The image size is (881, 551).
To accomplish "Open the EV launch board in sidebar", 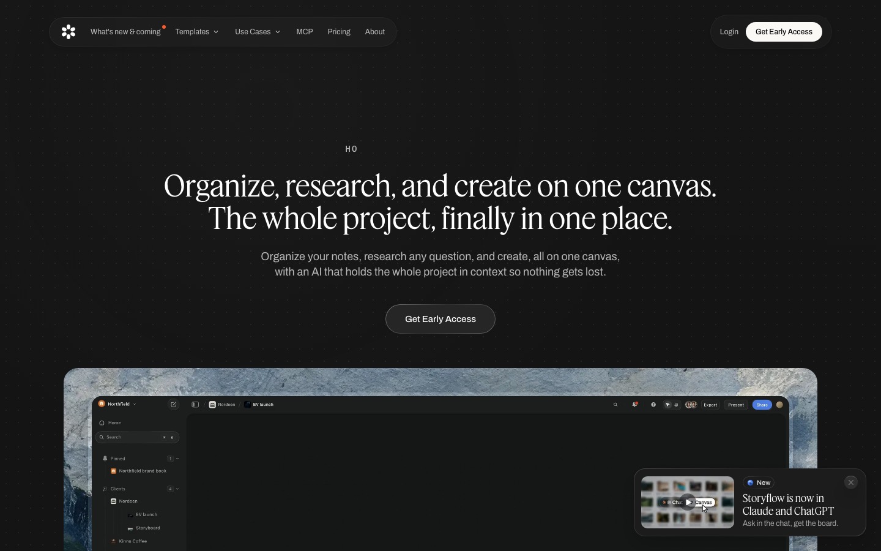I will pyautogui.click(x=143, y=515).
